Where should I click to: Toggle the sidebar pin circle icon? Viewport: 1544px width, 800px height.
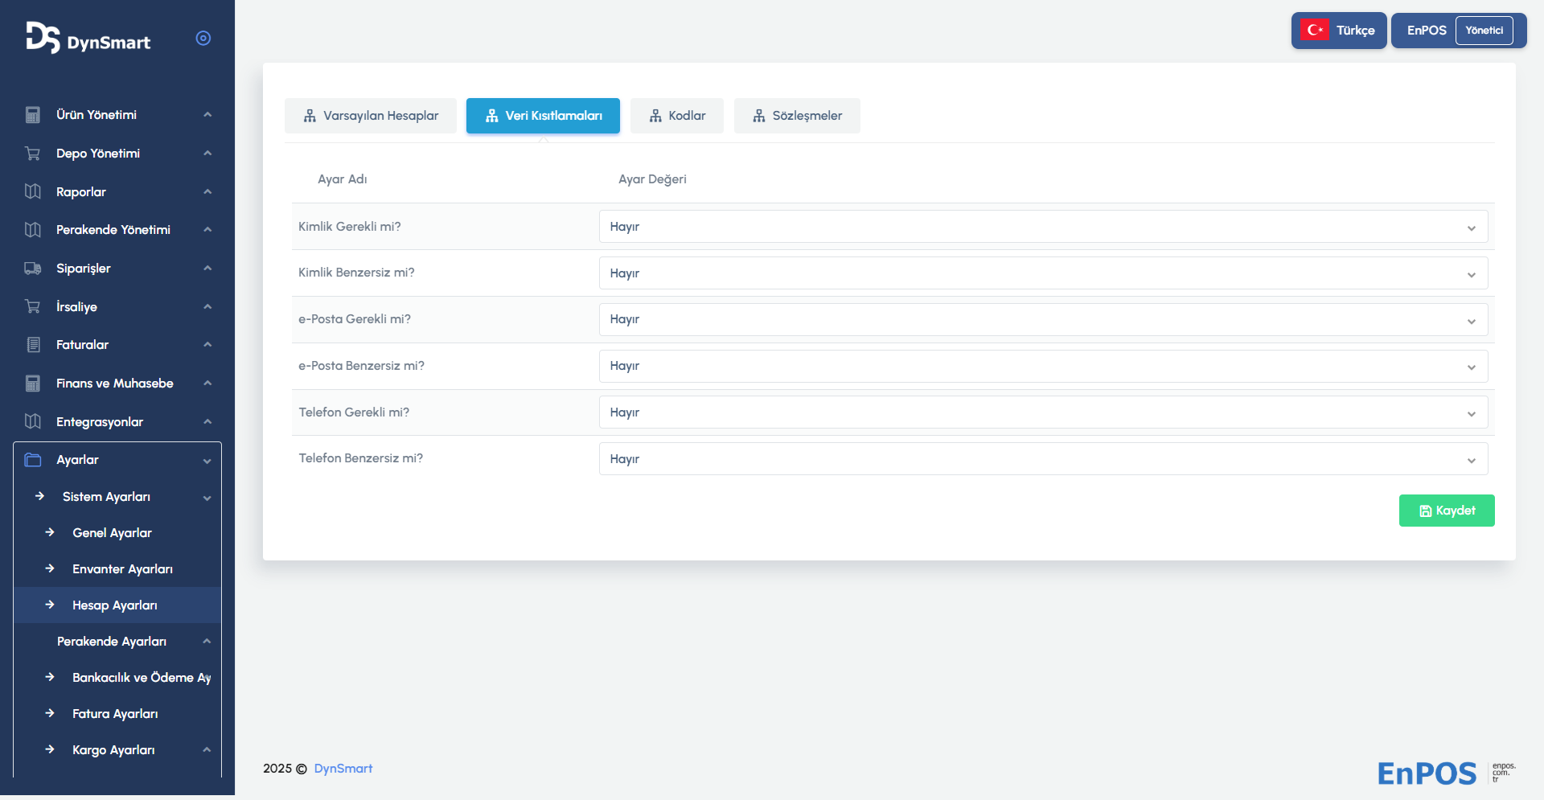[x=203, y=38]
